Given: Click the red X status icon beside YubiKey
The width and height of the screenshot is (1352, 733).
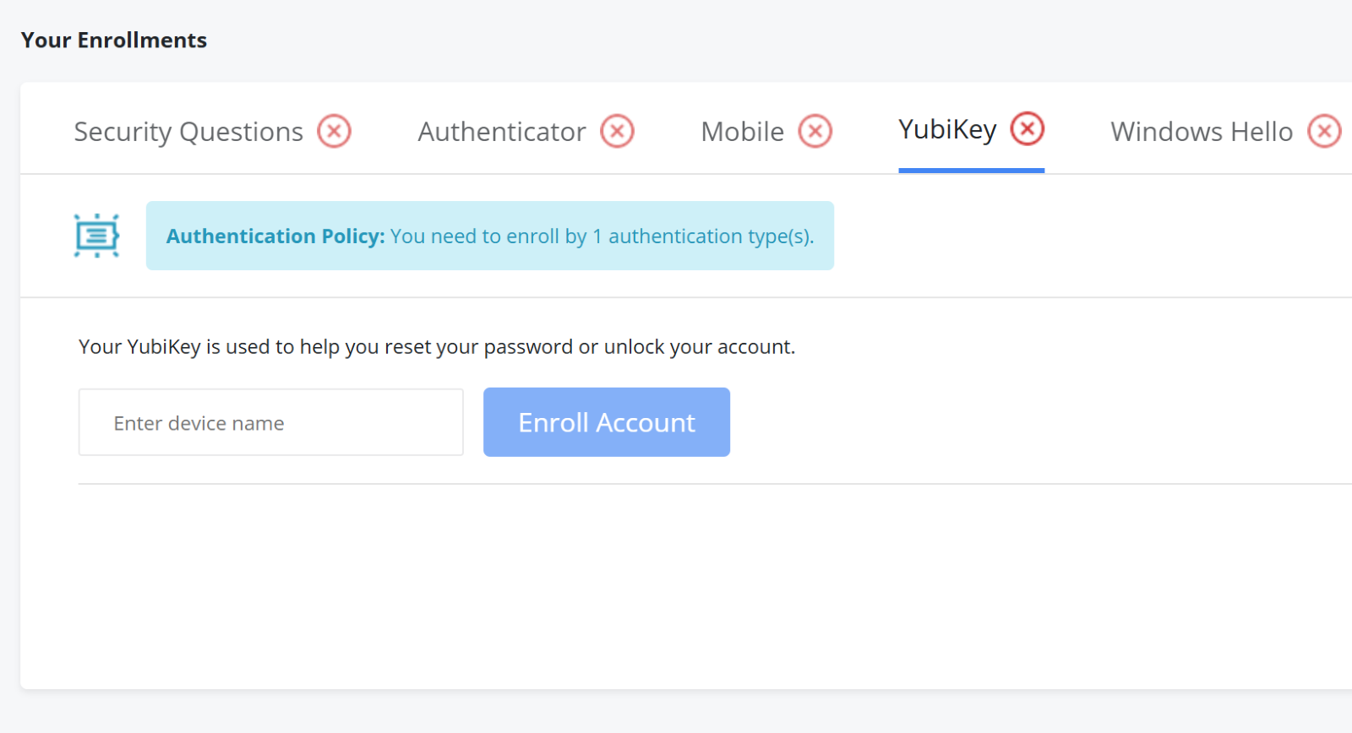Looking at the screenshot, I should [x=1028, y=128].
